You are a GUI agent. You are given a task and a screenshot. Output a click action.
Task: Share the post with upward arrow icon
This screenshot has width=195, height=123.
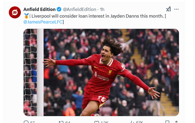point(176,122)
